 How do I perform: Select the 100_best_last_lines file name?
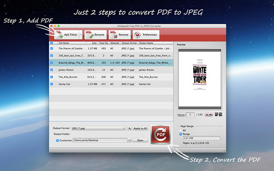click(72, 56)
